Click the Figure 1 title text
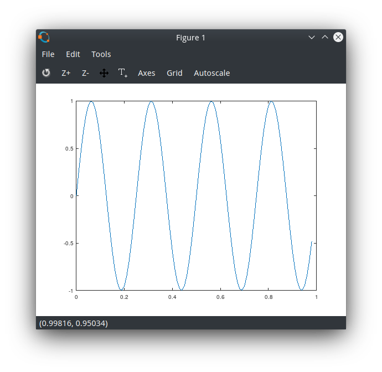 tap(190, 38)
